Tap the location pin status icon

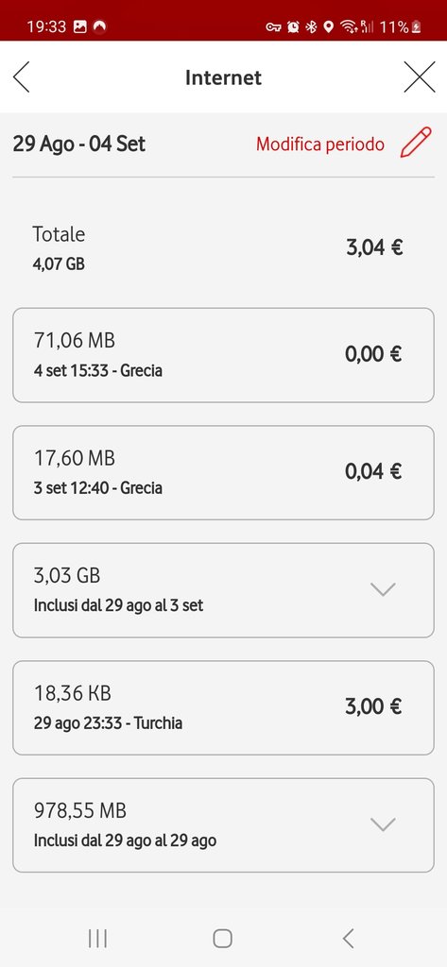click(329, 26)
